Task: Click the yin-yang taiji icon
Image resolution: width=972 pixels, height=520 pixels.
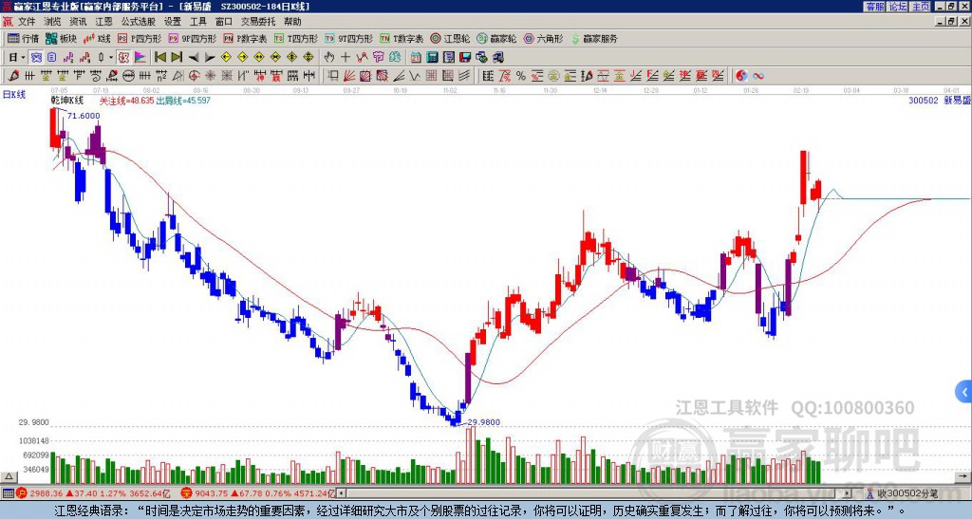Action: [x=741, y=76]
